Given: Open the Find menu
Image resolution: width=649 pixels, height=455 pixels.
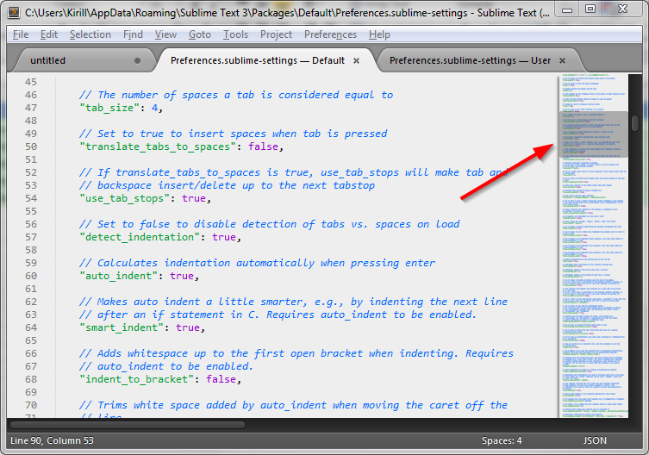Looking at the screenshot, I should click(133, 34).
